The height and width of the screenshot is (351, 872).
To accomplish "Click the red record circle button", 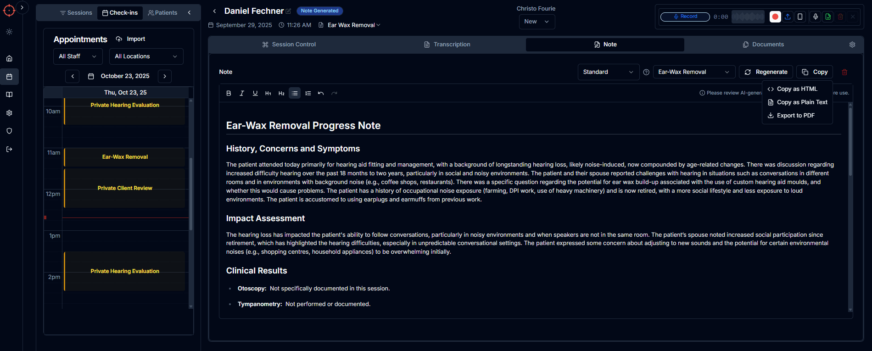I will point(775,17).
